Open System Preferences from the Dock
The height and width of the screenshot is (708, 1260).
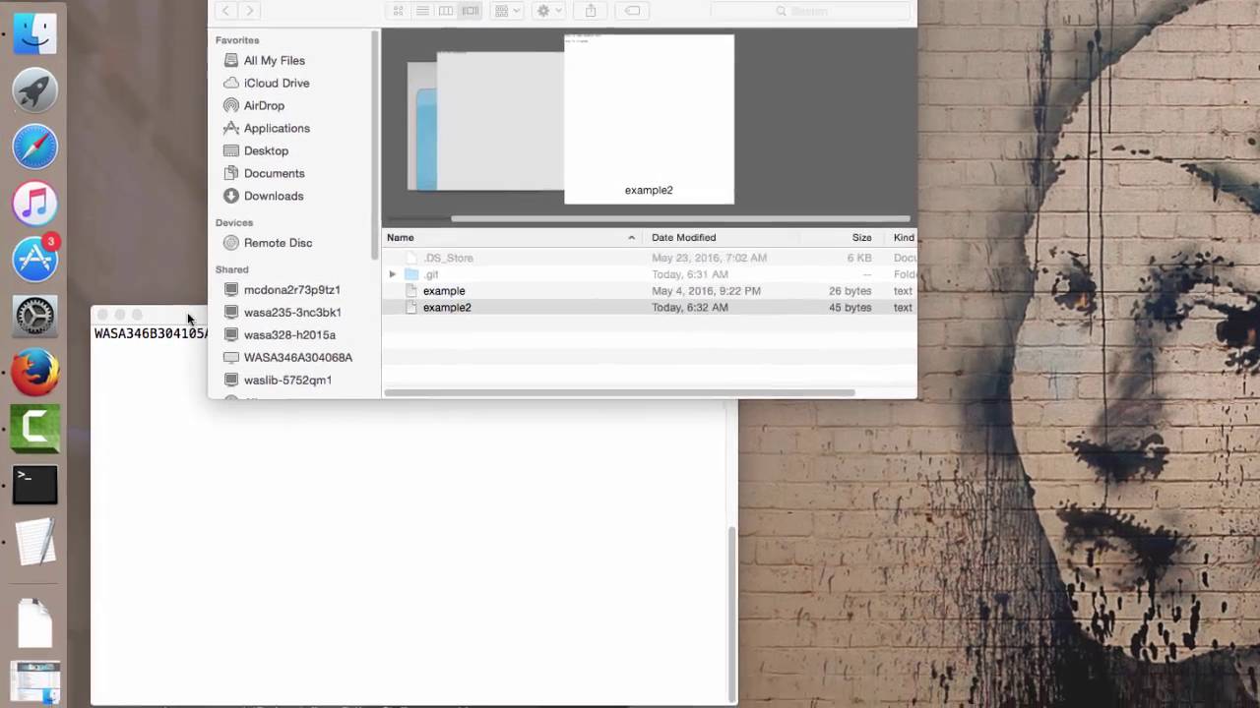[x=35, y=316]
